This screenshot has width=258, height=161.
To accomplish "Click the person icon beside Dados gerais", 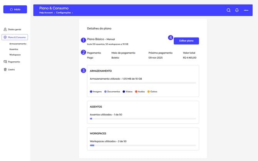I will tap(5, 29).
